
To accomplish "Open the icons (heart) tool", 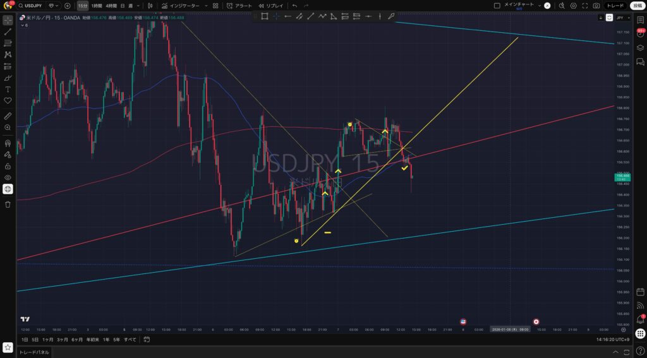I will click(x=8, y=100).
